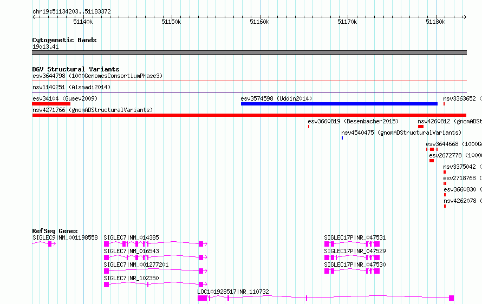482x304 pixels.
Task: Click the SIGLEC7 NM_014385 gene model
Action: pyautogui.click(x=155, y=244)
